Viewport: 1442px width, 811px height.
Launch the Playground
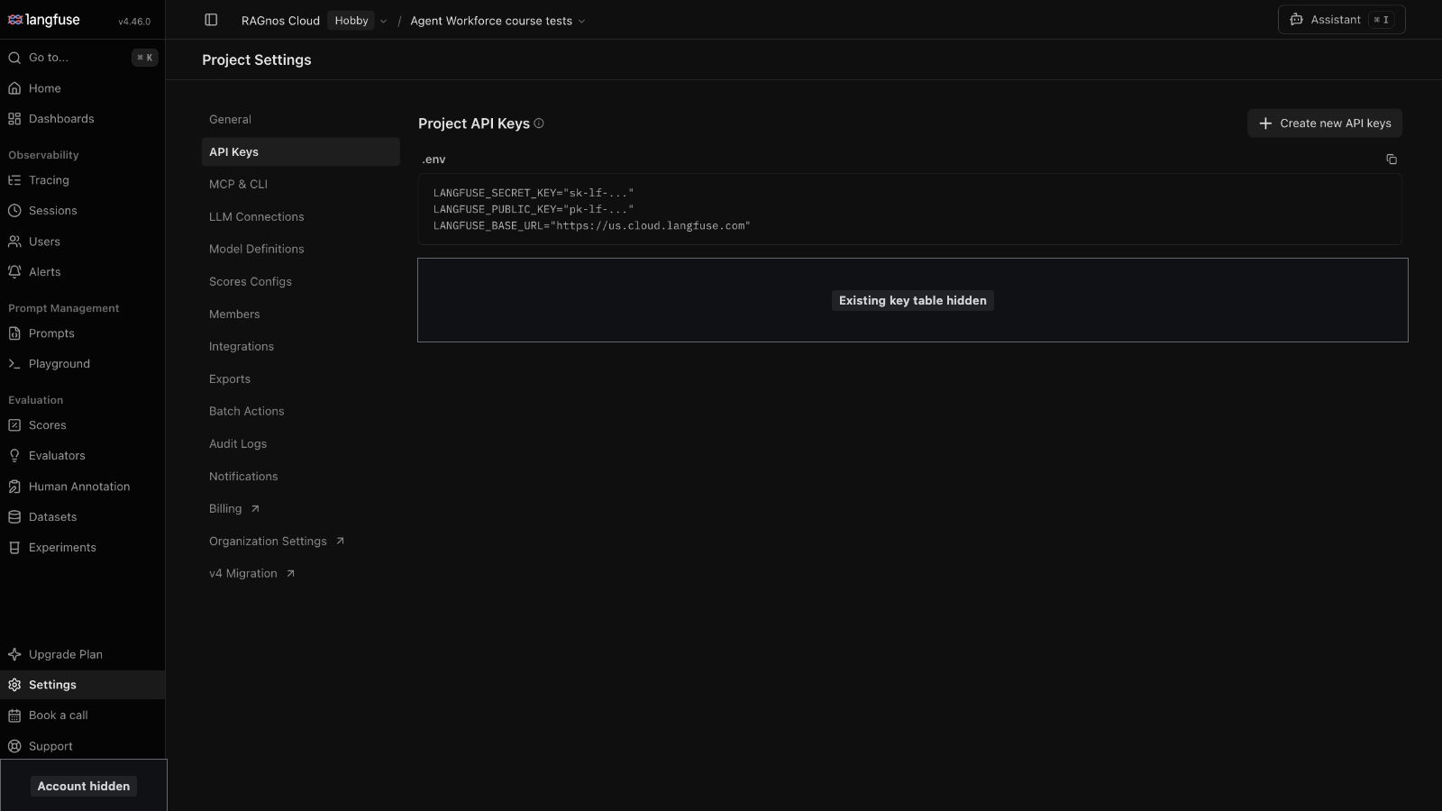click(x=83, y=364)
